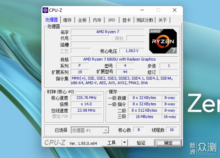Image resolution: width=220 pixels, height=158 pixels.
Task: Click the core voltage value 1.063 V
Action: [x=132, y=51]
